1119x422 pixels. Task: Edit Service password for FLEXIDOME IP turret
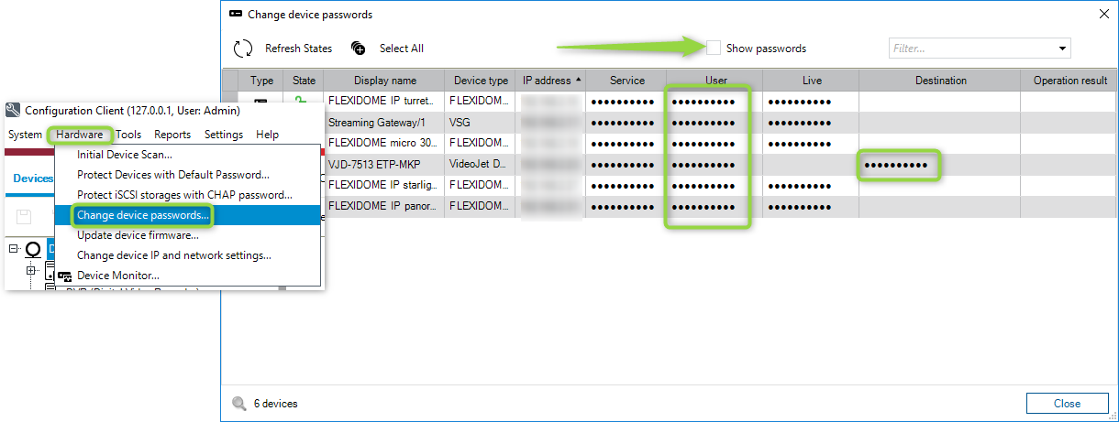click(626, 102)
